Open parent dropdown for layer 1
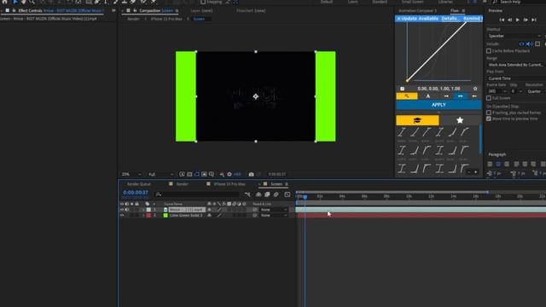 pos(274,210)
